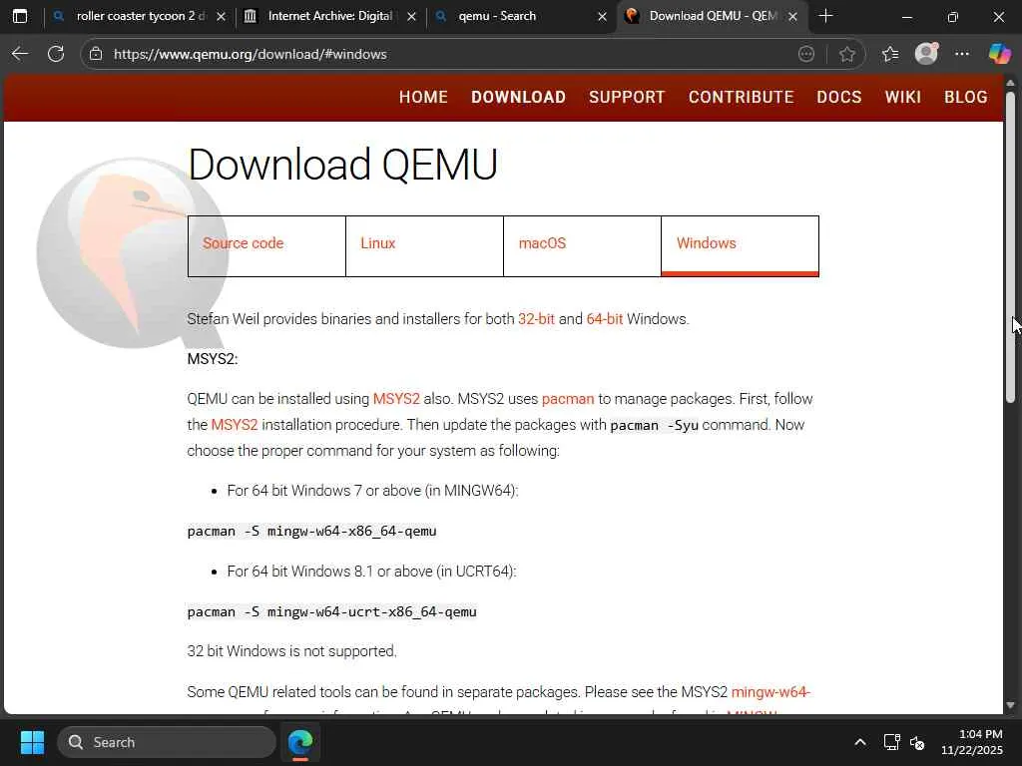The width and height of the screenshot is (1022, 766).
Task: Follow the mingw-w64- packages link
Action: coord(770,692)
